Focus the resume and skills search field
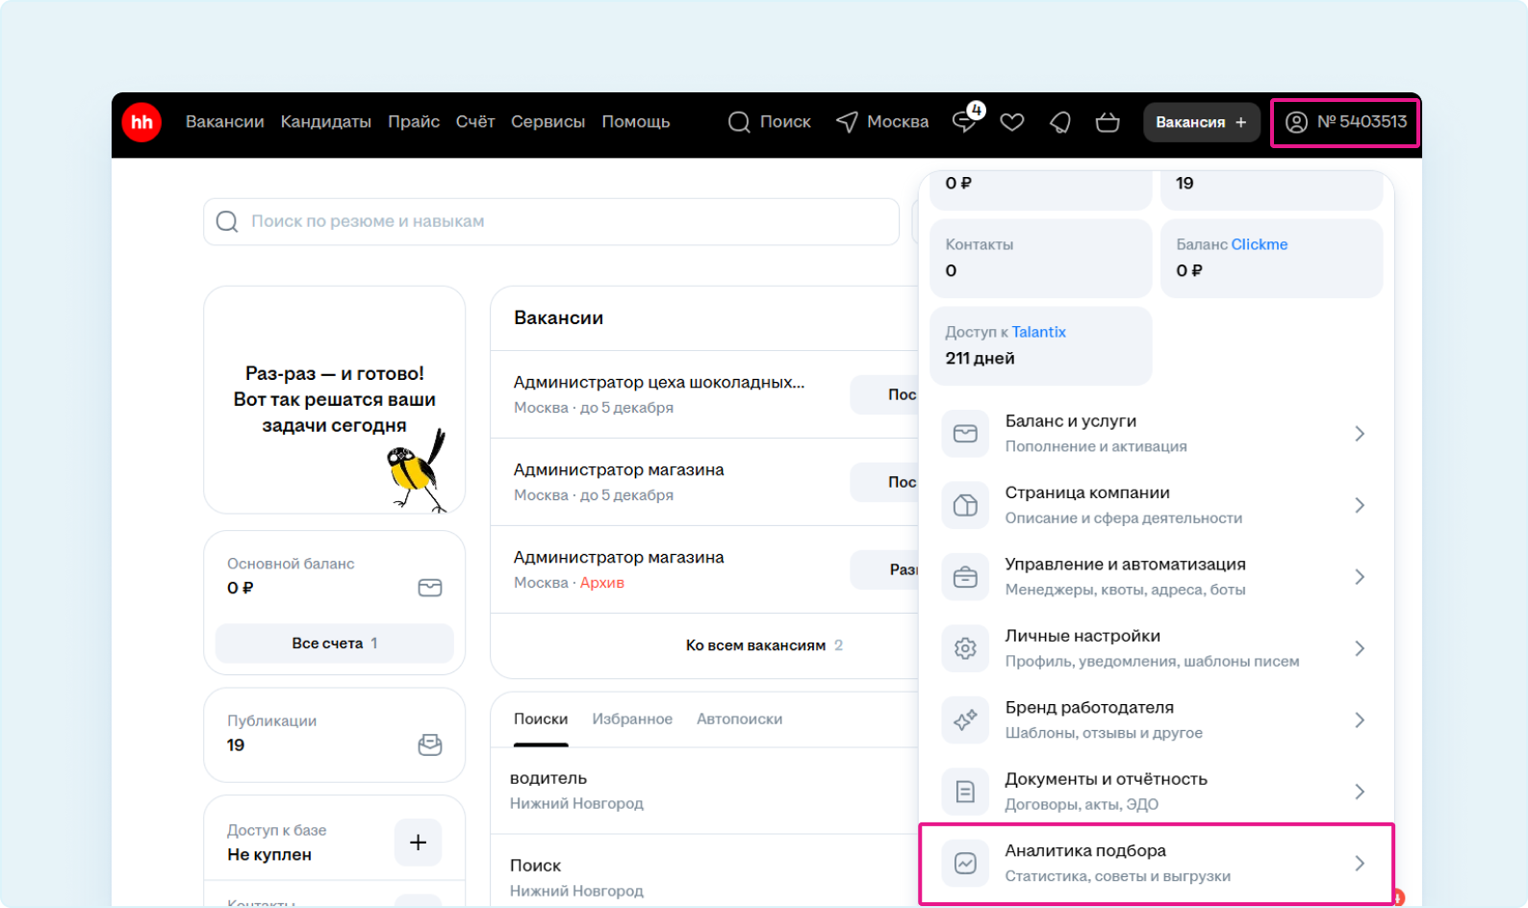This screenshot has height=908, width=1528. 551,221
